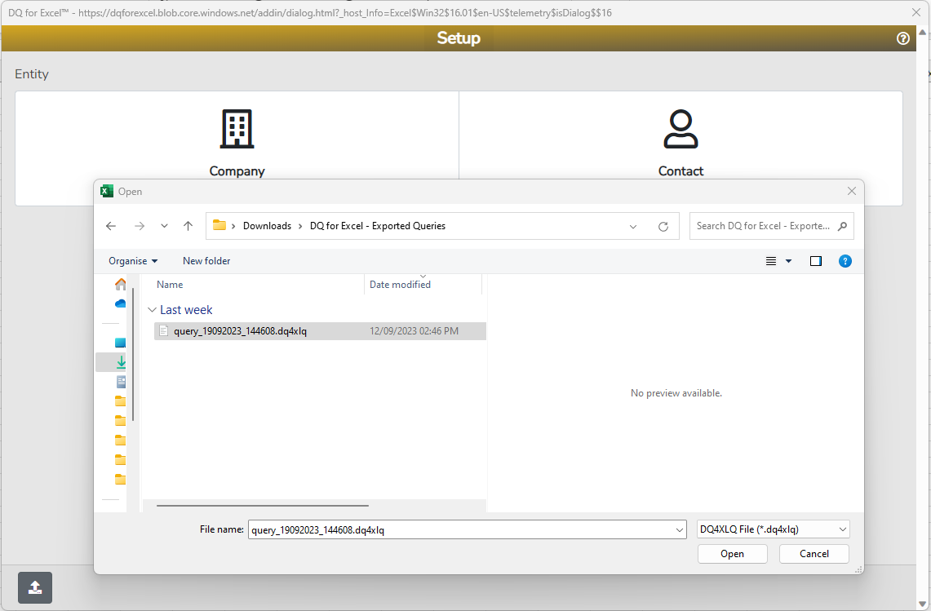Click the file list horizontal scrollbar

[x=263, y=506]
